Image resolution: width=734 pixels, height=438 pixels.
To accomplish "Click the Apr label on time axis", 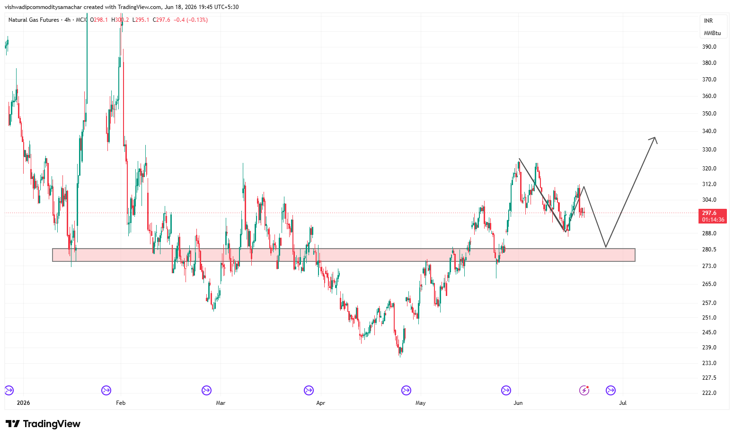I will [x=321, y=403].
